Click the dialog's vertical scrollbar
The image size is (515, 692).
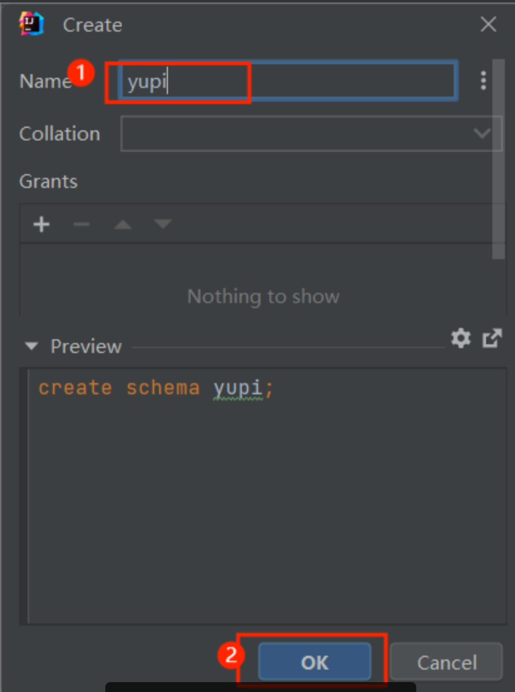click(498, 159)
